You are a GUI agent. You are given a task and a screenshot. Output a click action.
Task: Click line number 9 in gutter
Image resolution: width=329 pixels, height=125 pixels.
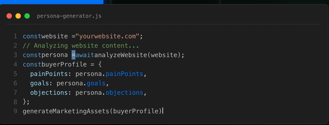15,111
